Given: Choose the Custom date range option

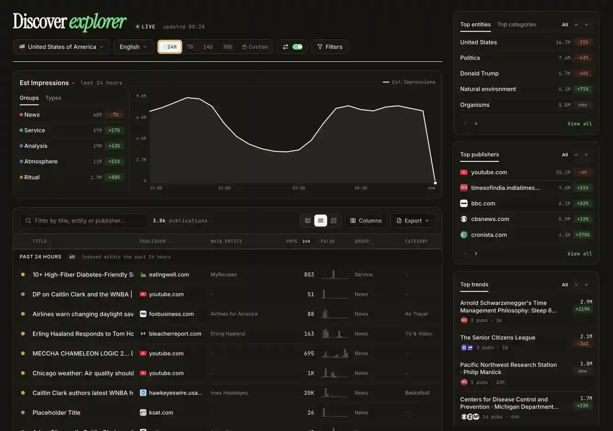Looking at the screenshot, I should tap(255, 47).
